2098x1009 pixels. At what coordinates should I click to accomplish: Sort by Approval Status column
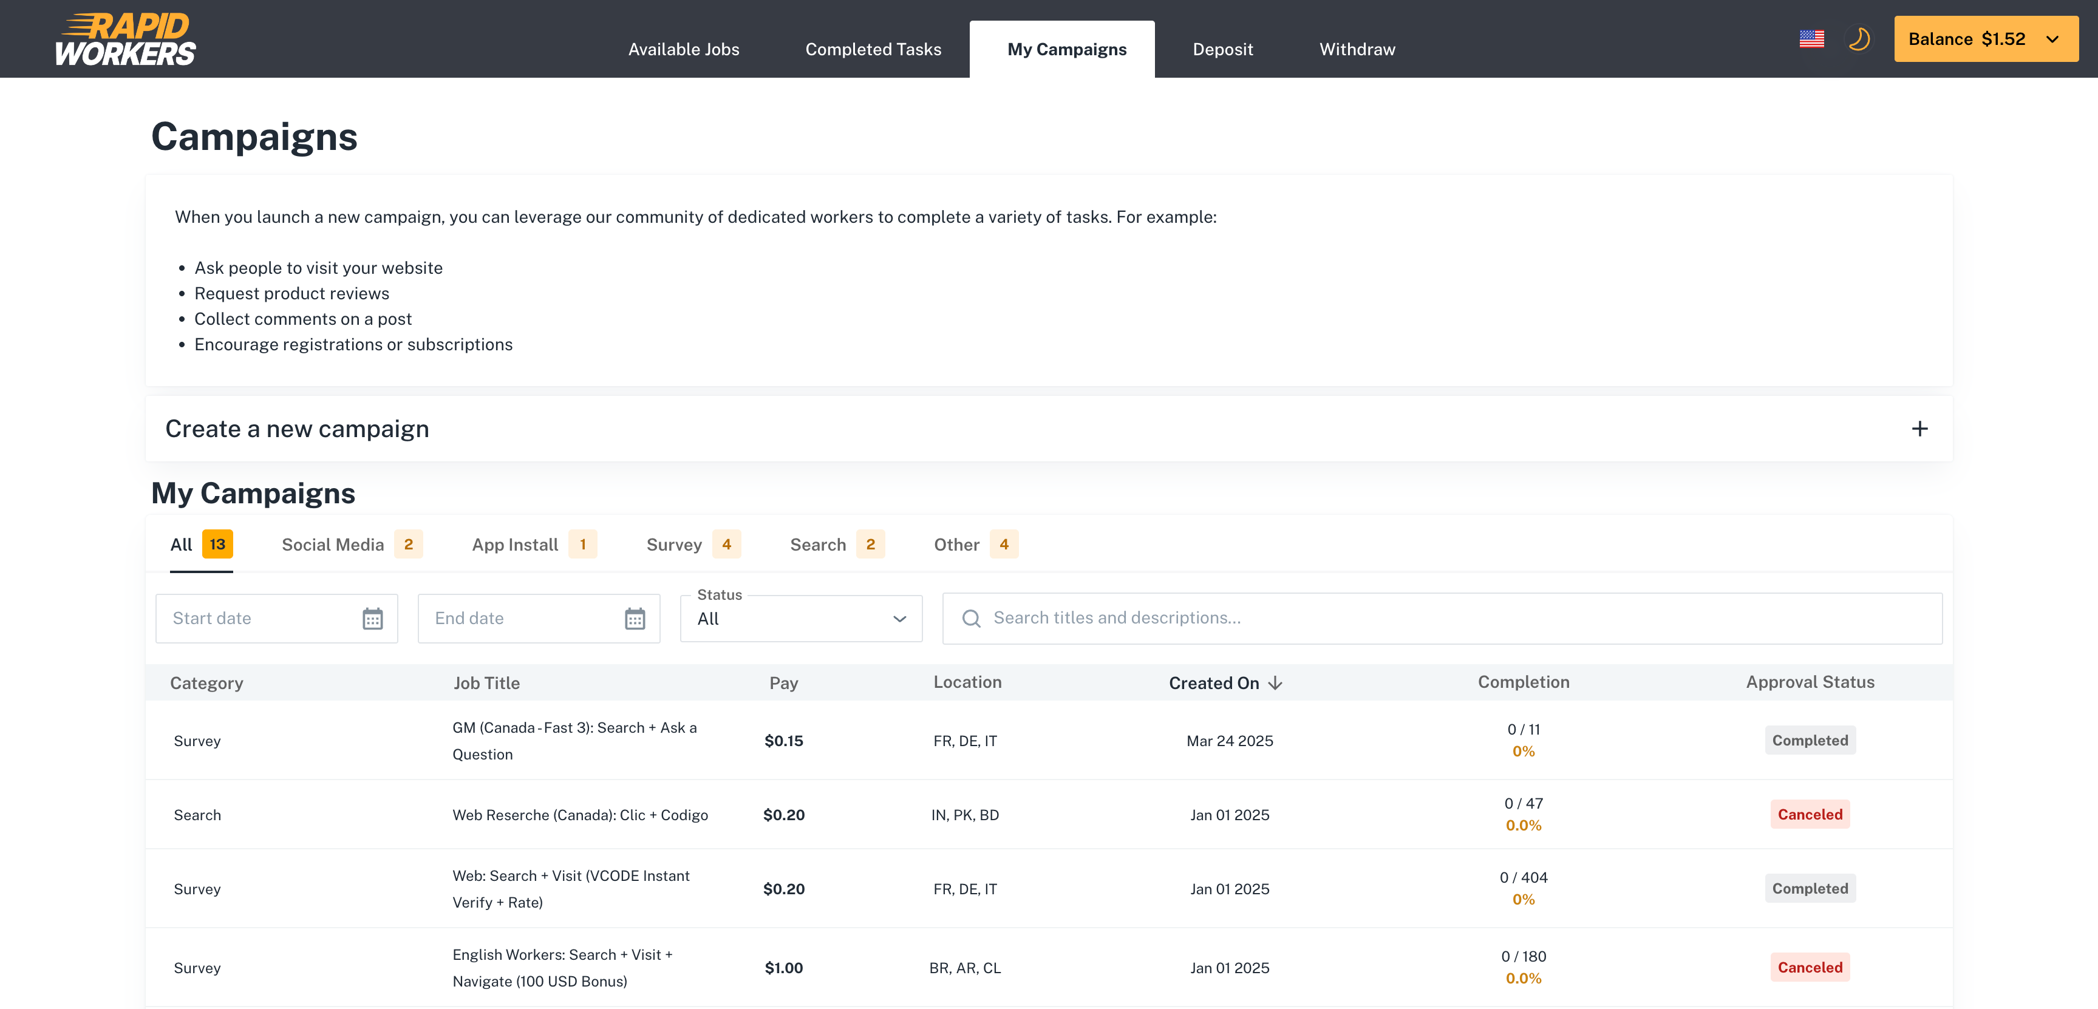click(1810, 682)
